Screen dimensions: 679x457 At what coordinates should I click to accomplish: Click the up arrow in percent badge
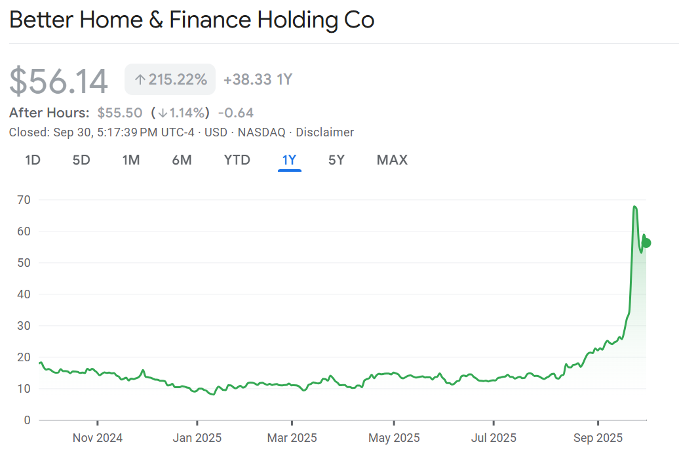pos(139,80)
